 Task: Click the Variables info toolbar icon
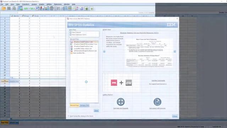point(47,9)
